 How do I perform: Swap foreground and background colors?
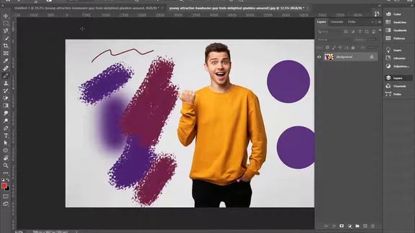(8, 180)
